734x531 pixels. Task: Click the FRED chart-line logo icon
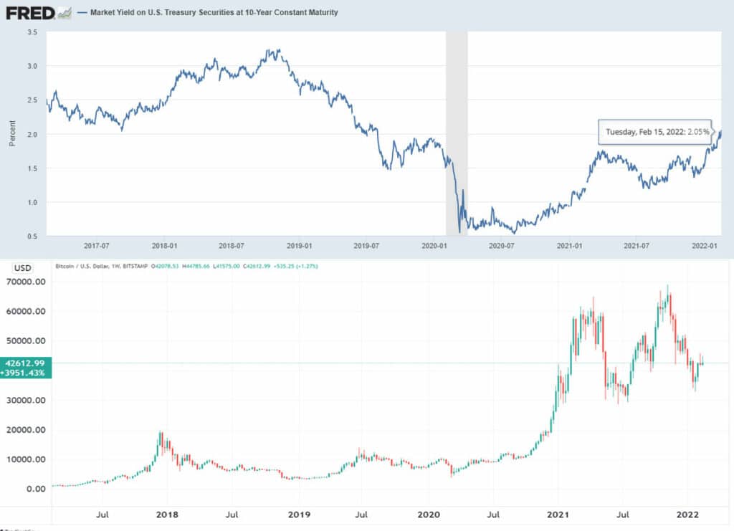click(x=64, y=14)
